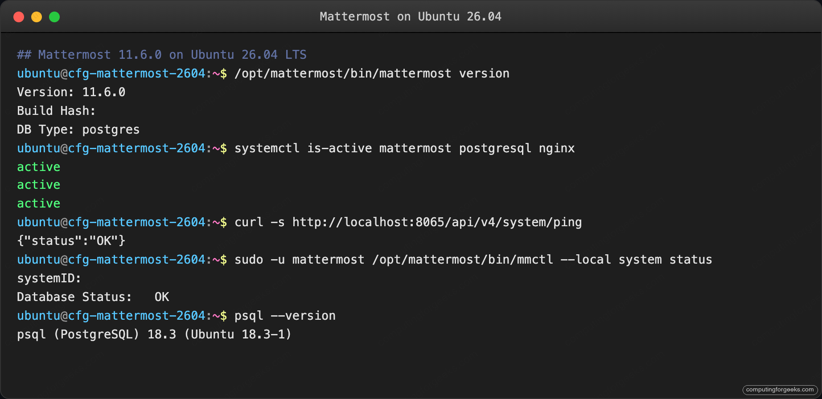Click the curl -s localhost:8065 ping command
This screenshot has height=399, width=822.
pyautogui.click(x=408, y=222)
